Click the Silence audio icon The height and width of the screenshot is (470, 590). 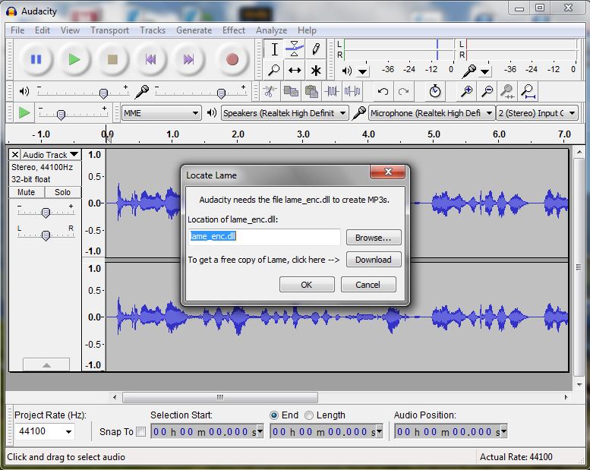(x=352, y=91)
